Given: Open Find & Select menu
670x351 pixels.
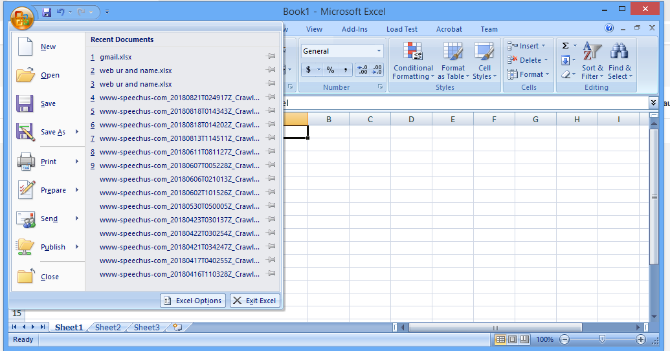Looking at the screenshot, I should [620, 61].
